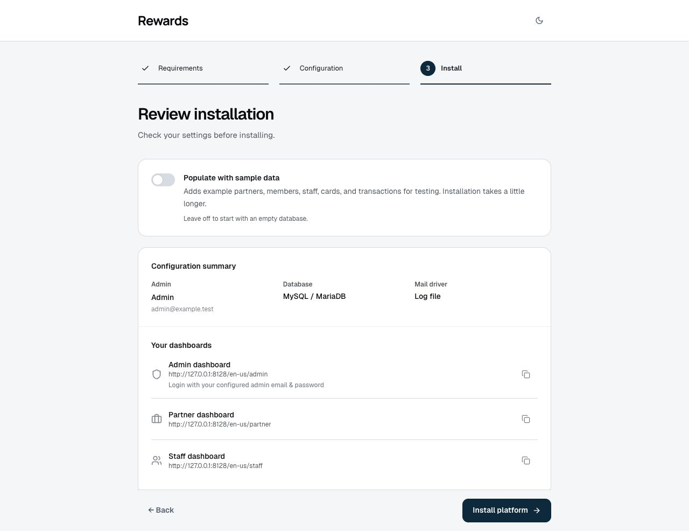Click the Review installation heading

point(206,114)
